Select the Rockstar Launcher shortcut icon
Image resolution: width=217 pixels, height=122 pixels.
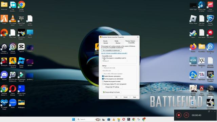[13, 62]
